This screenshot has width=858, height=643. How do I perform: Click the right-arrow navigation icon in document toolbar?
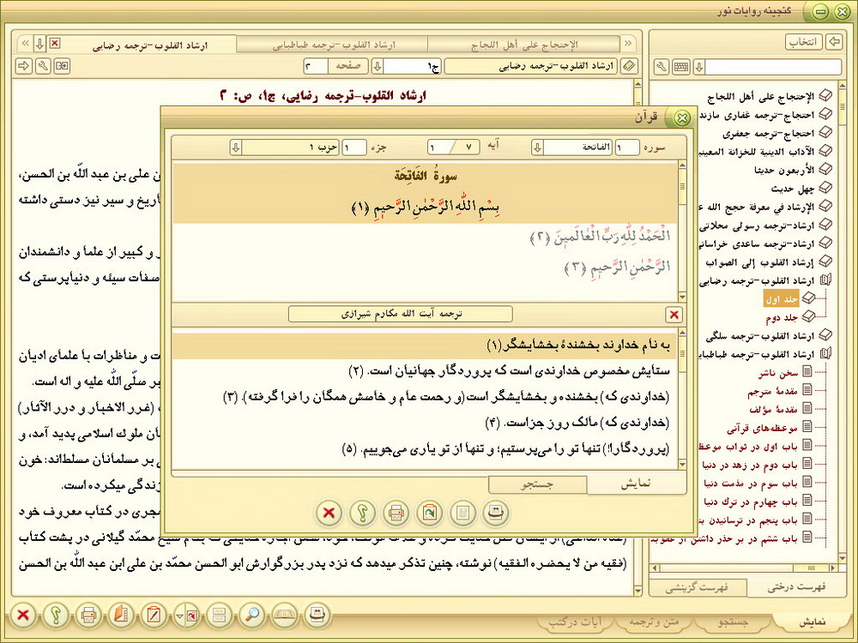[x=23, y=66]
